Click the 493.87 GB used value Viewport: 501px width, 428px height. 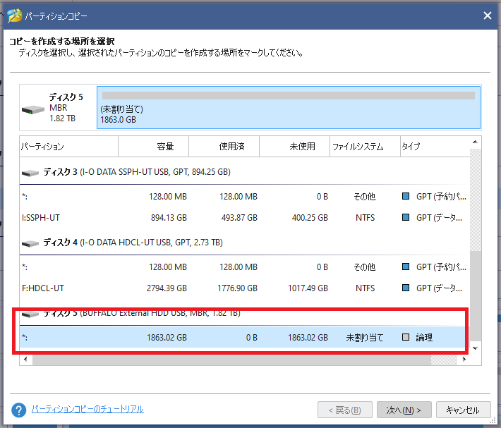[239, 218]
